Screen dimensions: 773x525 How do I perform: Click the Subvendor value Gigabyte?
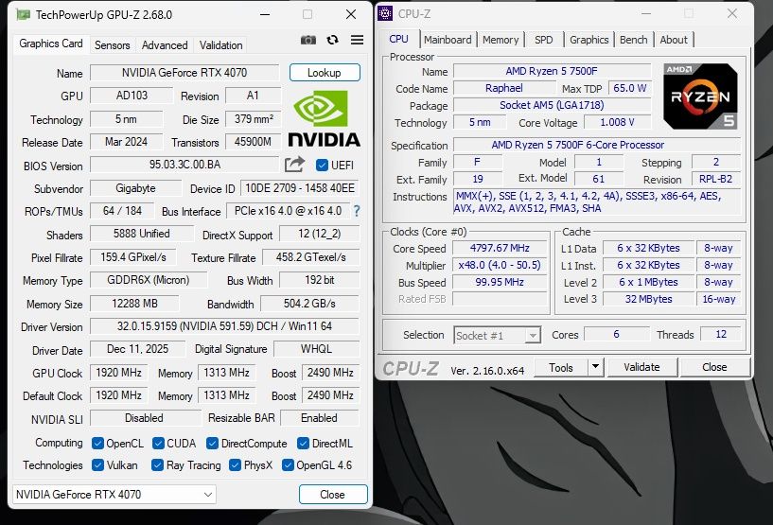tap(135, 188)
